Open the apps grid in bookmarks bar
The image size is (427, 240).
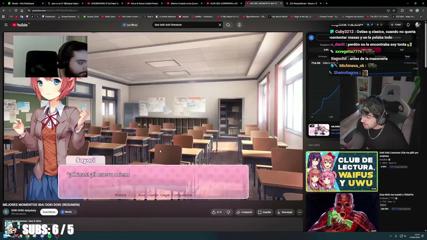point(4,17)
